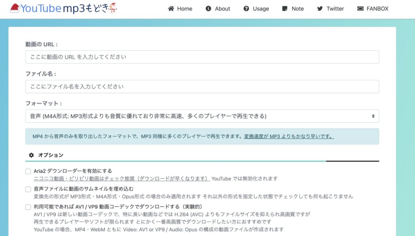Check 音声ファイルに動画のサムネイルを埋め込む option
415x236 pixels.
coord(28,189)
